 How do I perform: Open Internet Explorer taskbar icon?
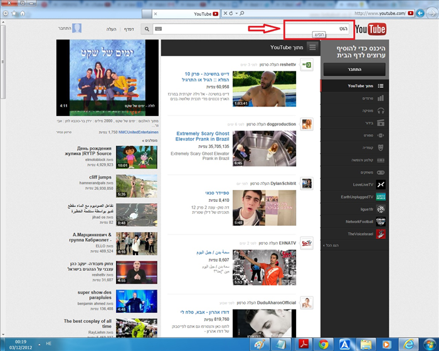[x=408, y=344]
